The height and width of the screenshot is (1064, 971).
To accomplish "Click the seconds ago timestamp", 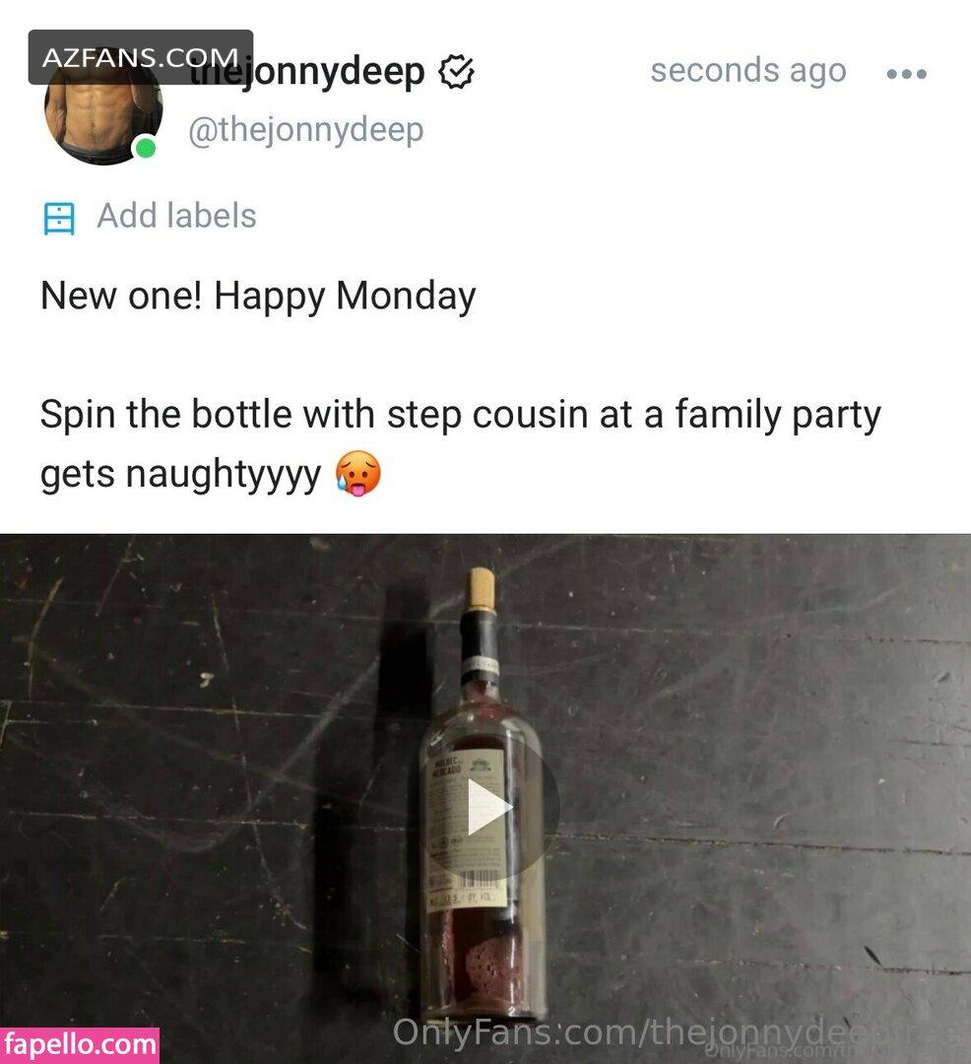I will click(x=748, y=71).
